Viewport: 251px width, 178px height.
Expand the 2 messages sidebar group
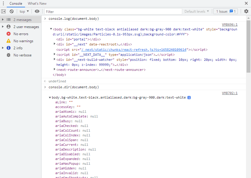click(x=3, y=19)
